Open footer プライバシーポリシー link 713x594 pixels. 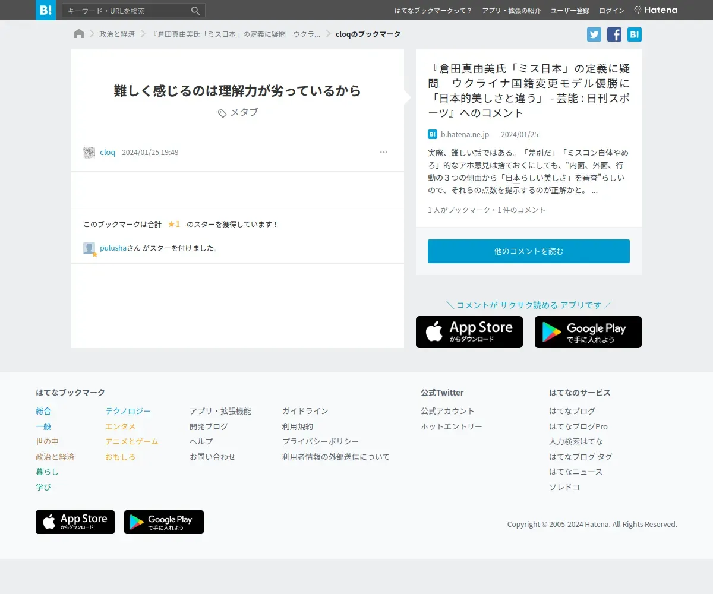[321, 441]
